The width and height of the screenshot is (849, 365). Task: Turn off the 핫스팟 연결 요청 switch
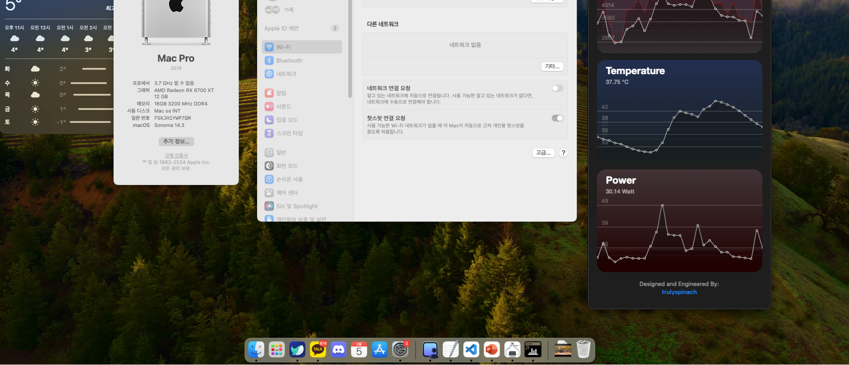pyautogui.click(x=558, y=118)
